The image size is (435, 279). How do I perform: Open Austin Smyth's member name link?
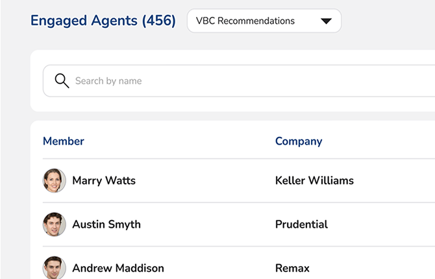coord(106,224)
